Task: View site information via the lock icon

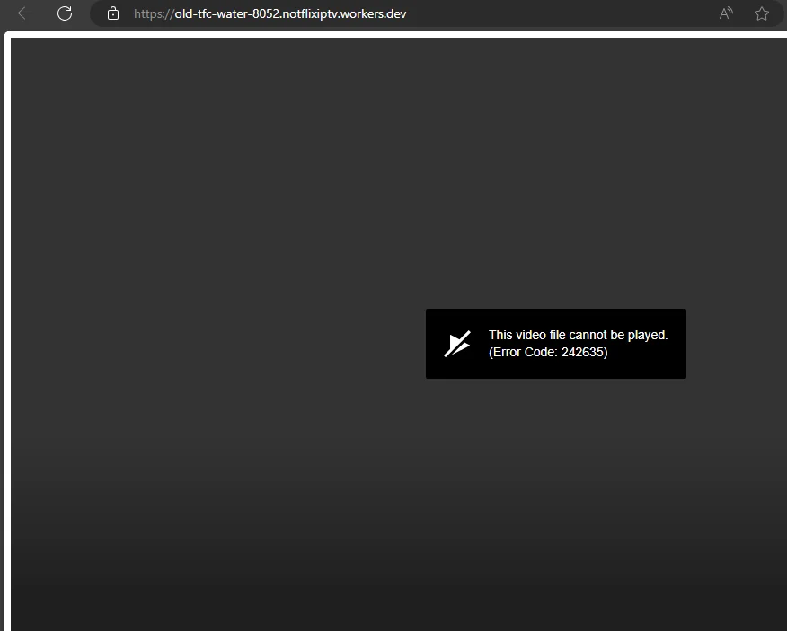Action: (x=113, y=13)
